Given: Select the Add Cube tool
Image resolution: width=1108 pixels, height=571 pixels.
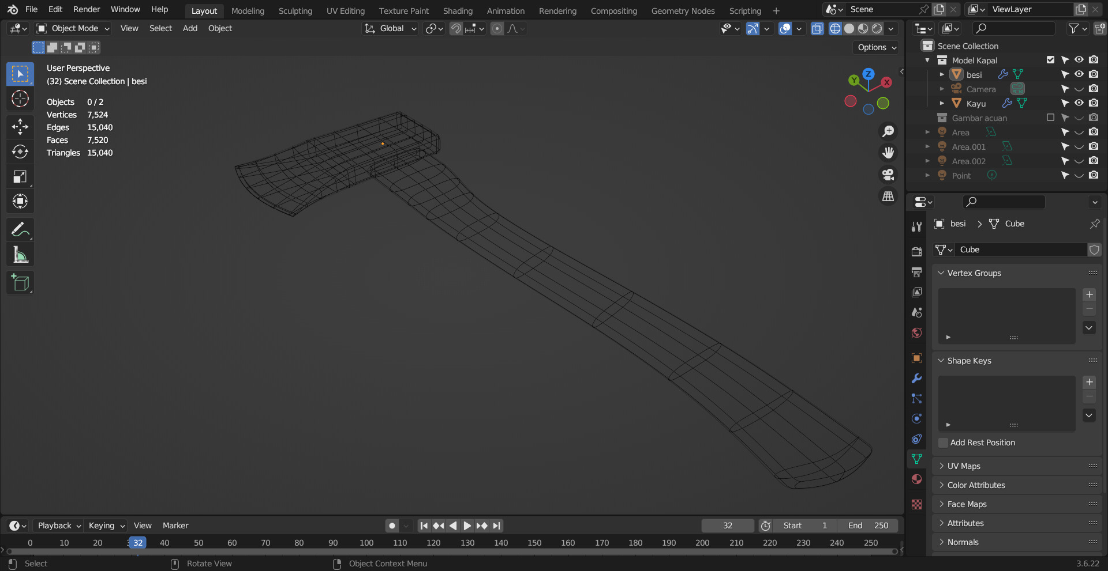Looking at the screenshot, I should (x=20, y=283).
